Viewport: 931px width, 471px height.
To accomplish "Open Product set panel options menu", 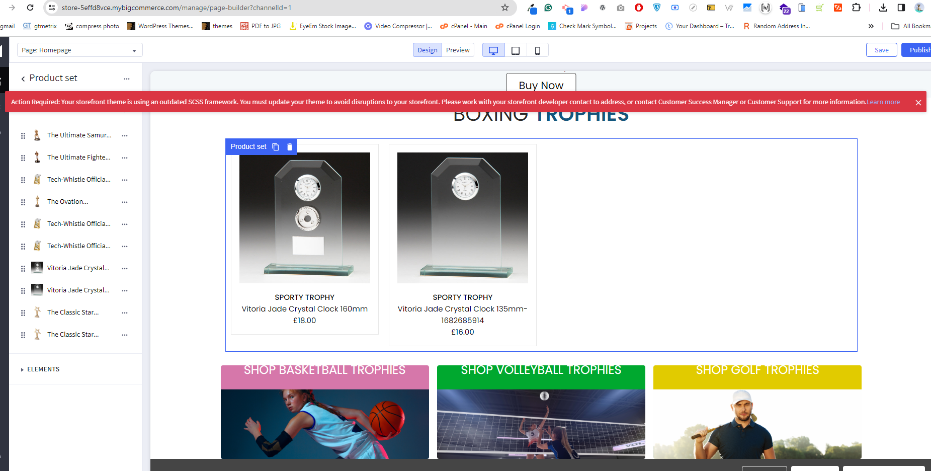I will point(127,78).
